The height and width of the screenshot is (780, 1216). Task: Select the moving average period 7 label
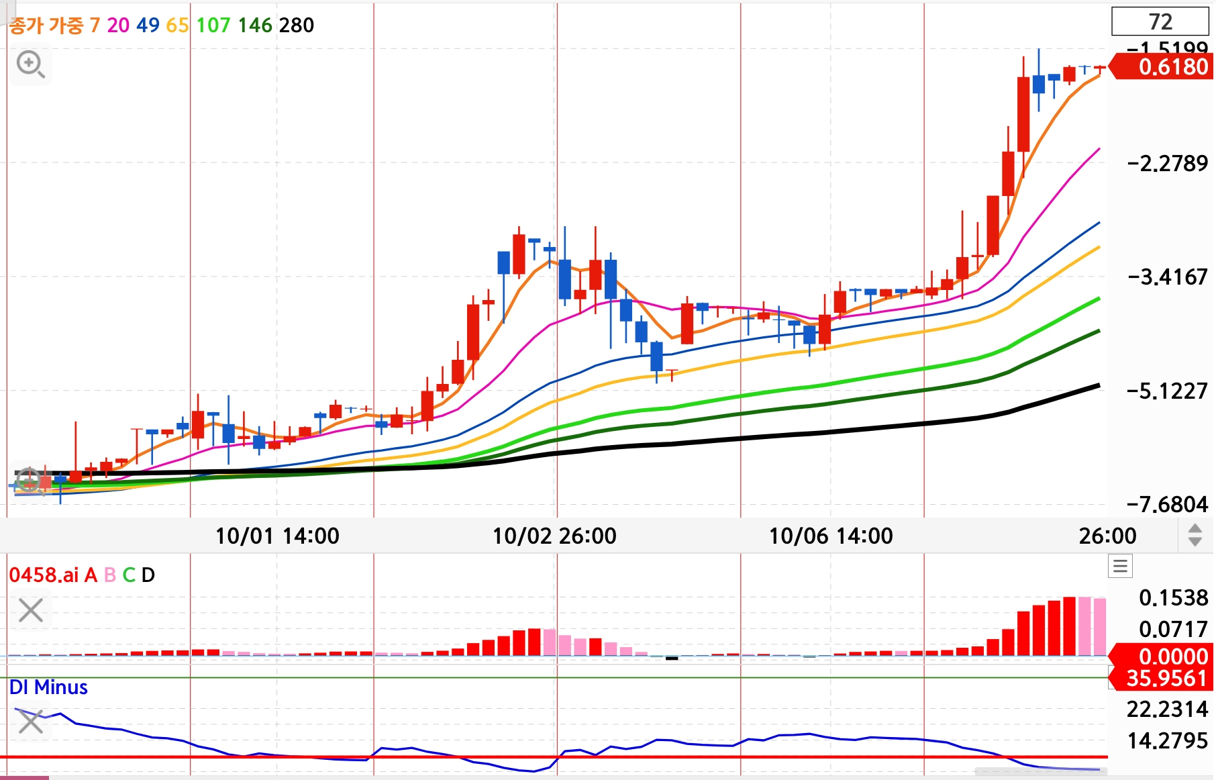pyautogui.click(x=95, y=26)
